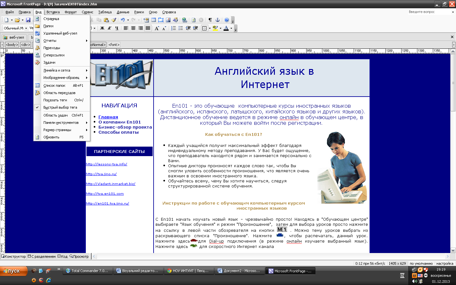
Task: Toggle layer anchors with the anchor icon
Action: pos(218,20)
